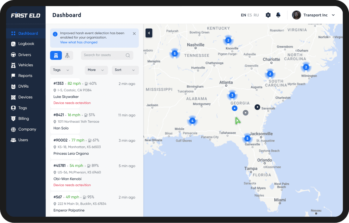The height and width of the screenshot is (223, 349).
Task: Collapse the asset list panel arrow
Action: [149, 33]
